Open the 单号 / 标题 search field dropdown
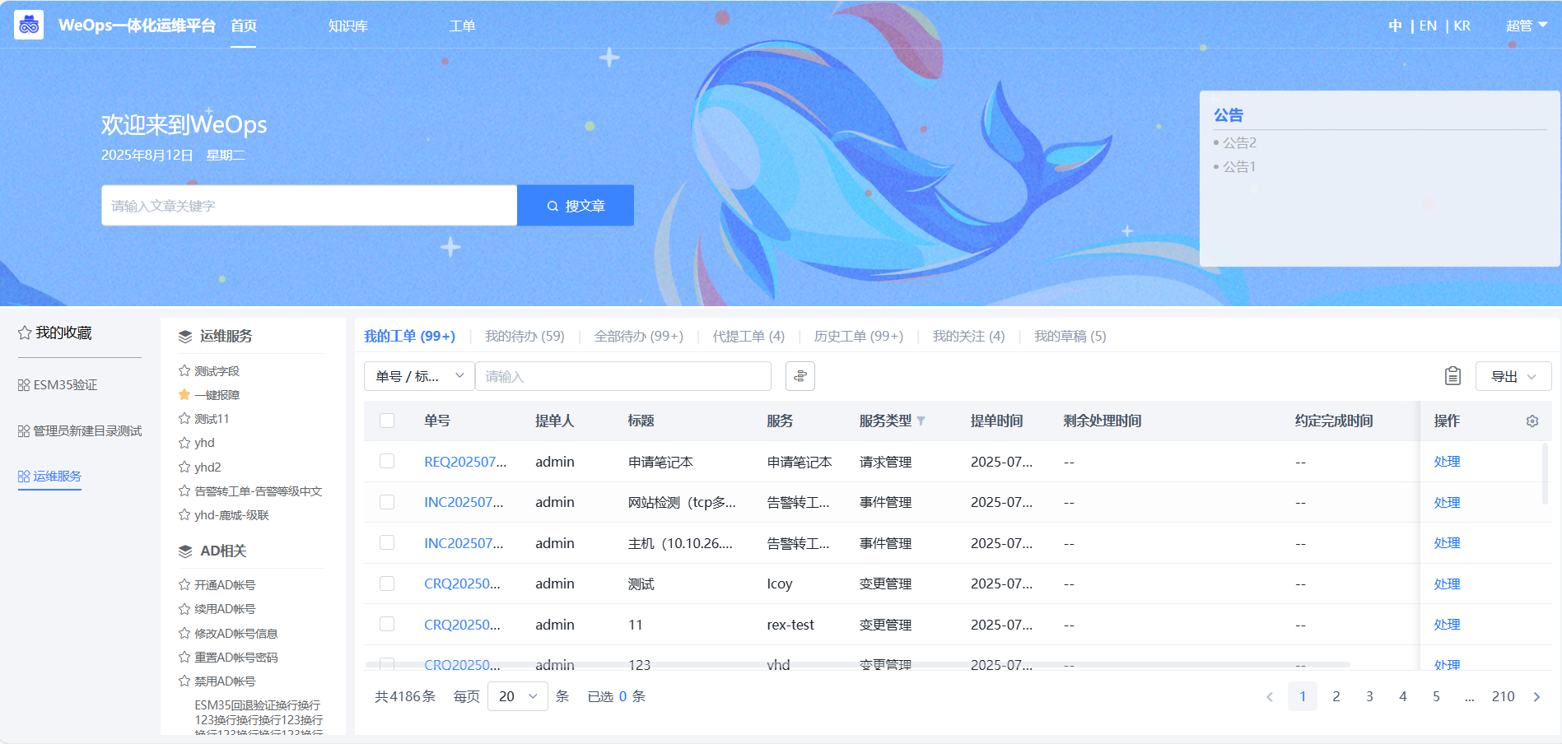Screen dimensions: 1562x744 (419, 376)
